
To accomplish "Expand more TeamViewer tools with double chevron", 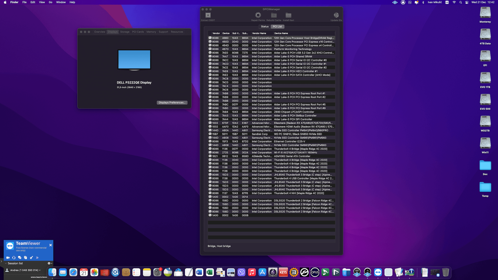I will (37, 258).
